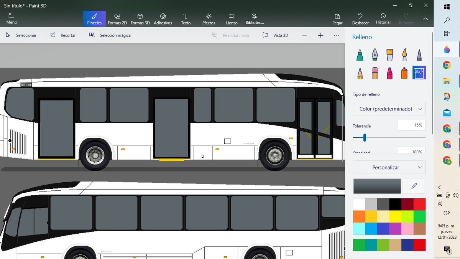Click the Pegar button
Image resolution: width=460 pixels, height=259 pixels.
(x=337, y=19)
